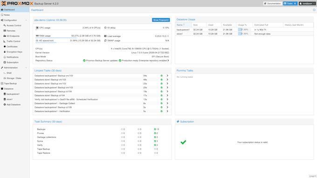Open details of 48s store1 vm/103 task
The width and height of the screenshot is (317, 178).
[167, 79]
